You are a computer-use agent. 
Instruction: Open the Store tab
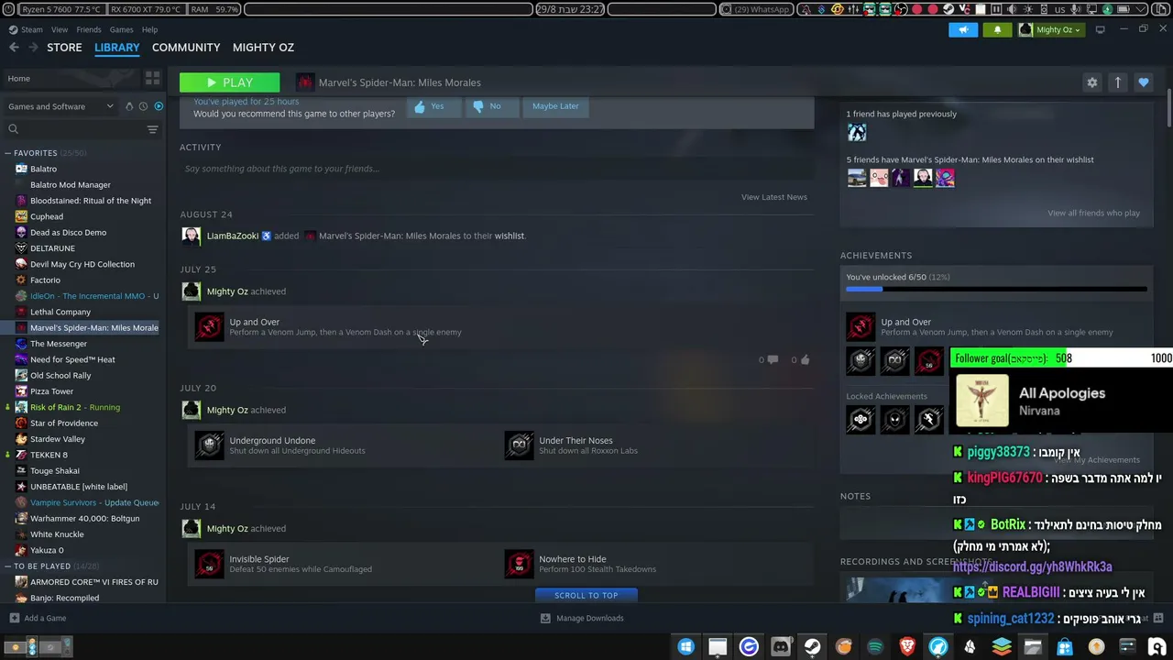(64, 48)
